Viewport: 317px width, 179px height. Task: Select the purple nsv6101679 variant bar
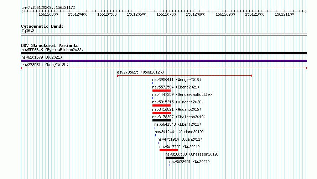[164, 61]
